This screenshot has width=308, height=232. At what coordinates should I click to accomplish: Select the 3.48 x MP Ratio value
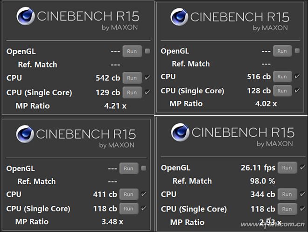click(112, 222)
